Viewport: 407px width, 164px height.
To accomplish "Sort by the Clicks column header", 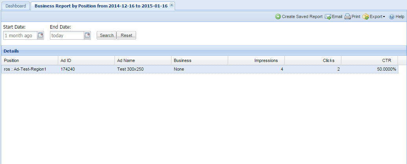I will coord(313,60).
